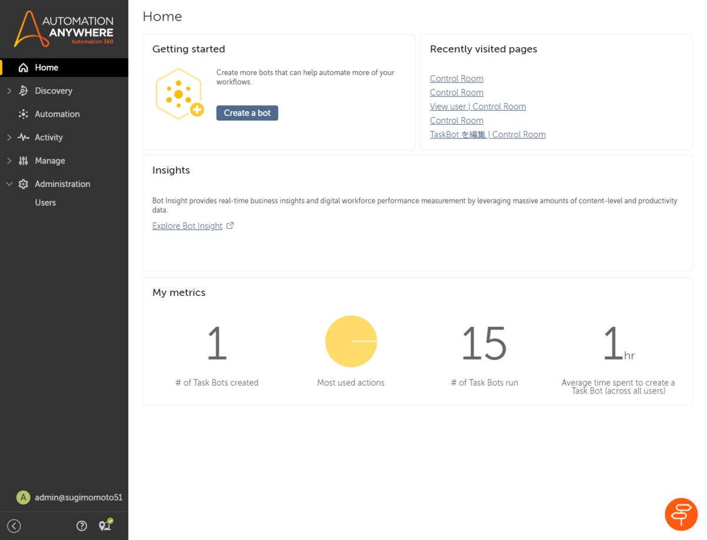Open the View user | Control Room link
Screen dimensions: 707x540
478,106
